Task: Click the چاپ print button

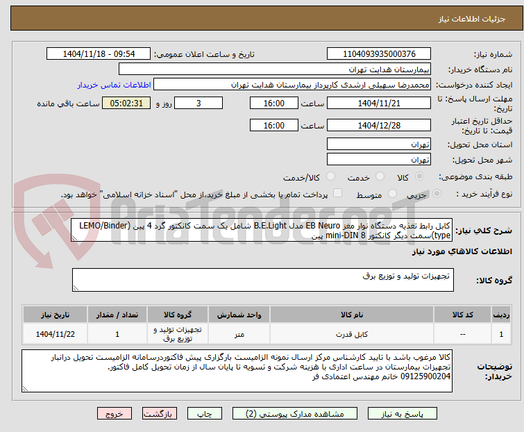Action: (204, 414)
